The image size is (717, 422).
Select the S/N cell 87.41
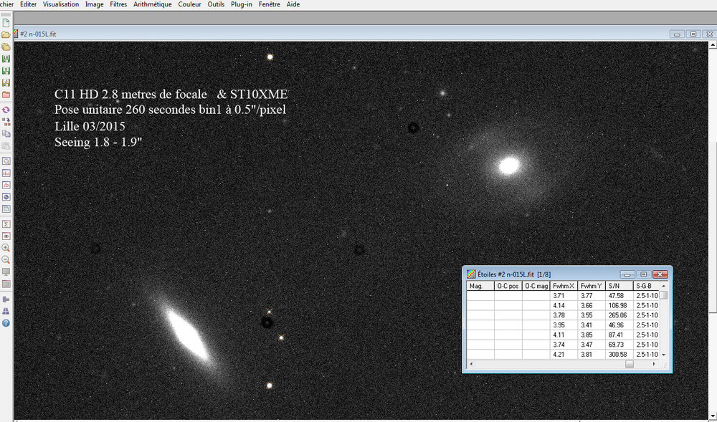click(x=619, y=335)
